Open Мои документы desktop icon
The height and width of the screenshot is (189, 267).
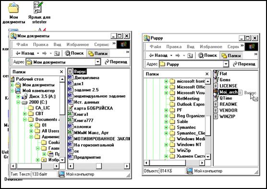[x=13, y=13]
